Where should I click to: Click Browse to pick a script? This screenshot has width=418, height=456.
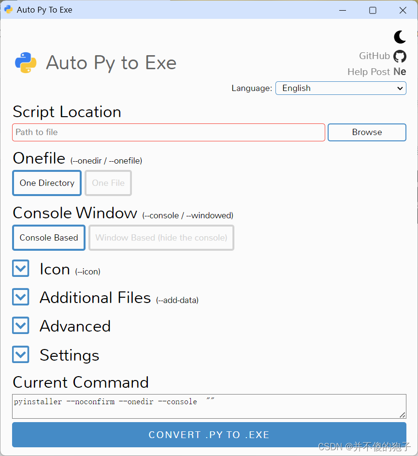pos(367,132)
